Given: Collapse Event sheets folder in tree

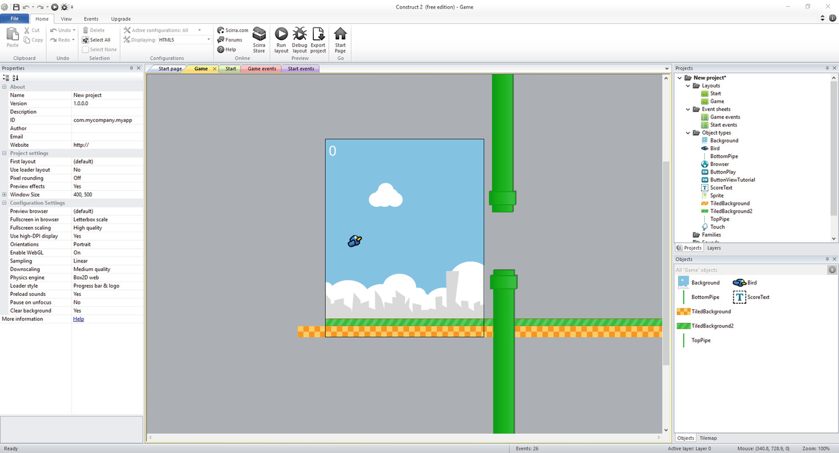Looking at the screenshot, I should click(688, 109).
